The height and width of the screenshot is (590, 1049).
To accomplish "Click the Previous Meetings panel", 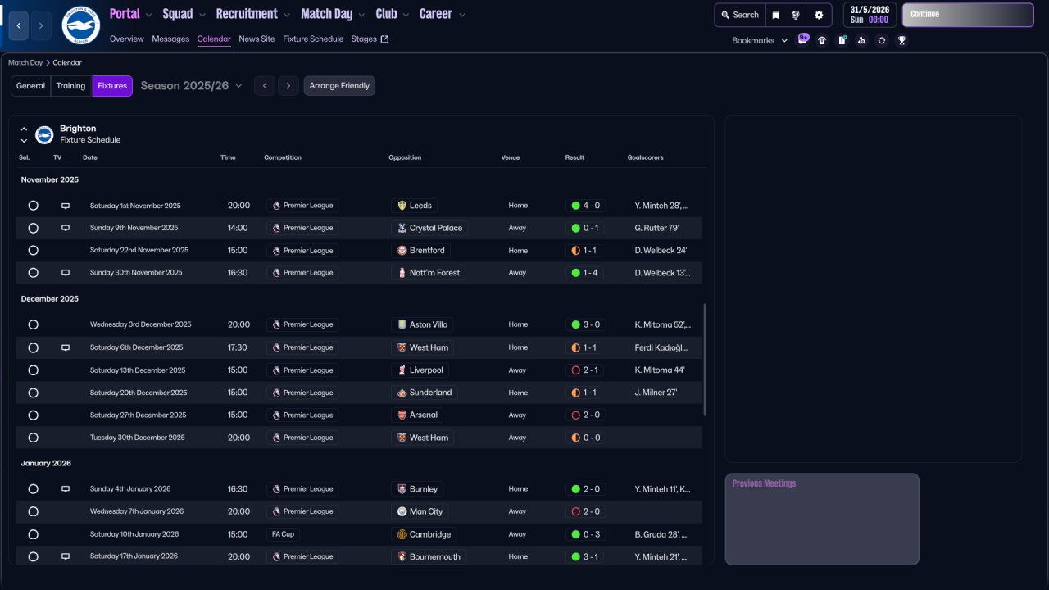I will [822, 519].
